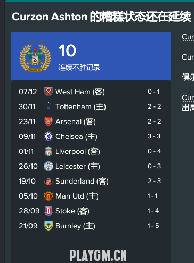194x263 pixels.
Task: Click the Burnley club badge
Action: pyautogui.click(x=48, y=226)
